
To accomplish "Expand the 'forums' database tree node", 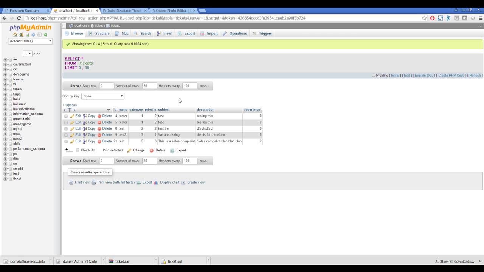I will (x=5, y=79).
